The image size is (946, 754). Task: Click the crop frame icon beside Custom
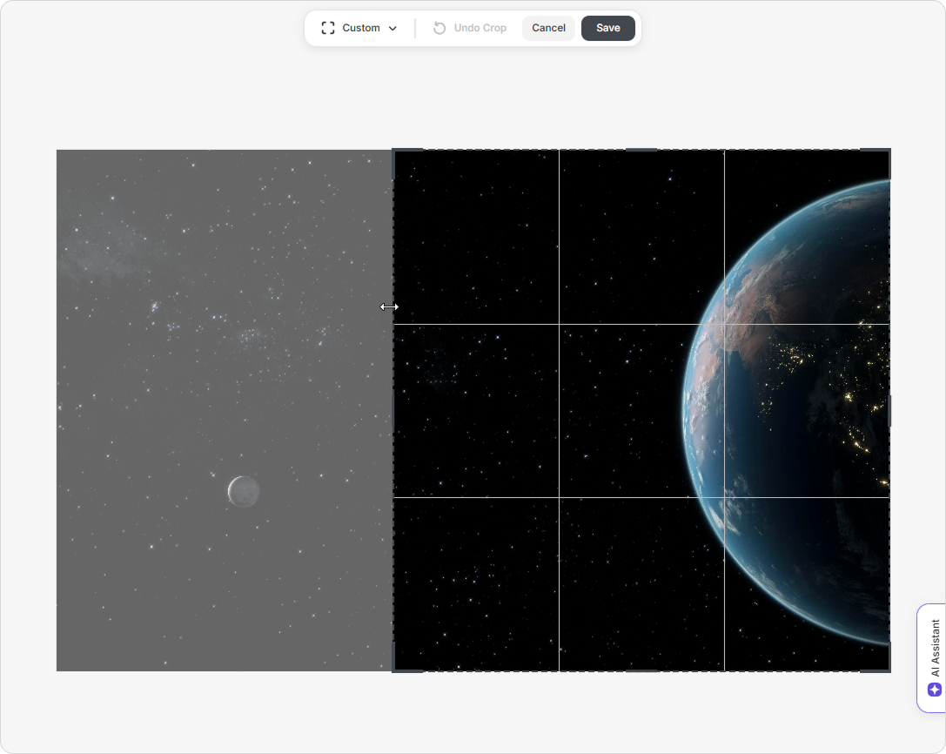327,29
